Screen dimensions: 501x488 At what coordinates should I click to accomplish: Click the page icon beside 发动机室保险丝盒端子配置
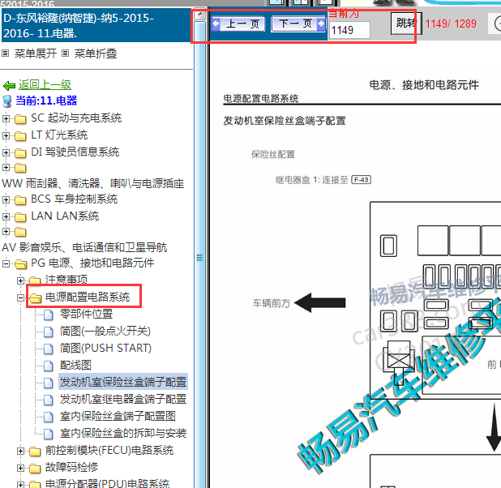(x=49, y=383)
